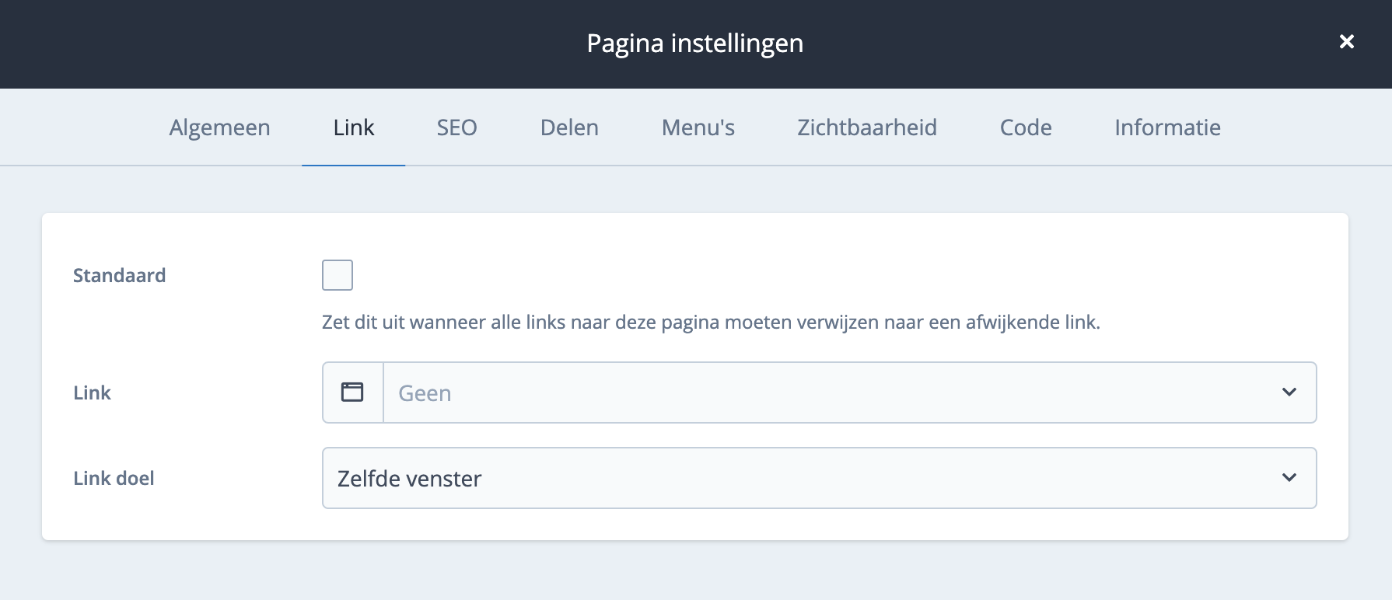Image resolution: width=1392 pixels, height=600 pixels.
Task: Toggle the Standaard checkbox
Action: click(x=338, y=275)
